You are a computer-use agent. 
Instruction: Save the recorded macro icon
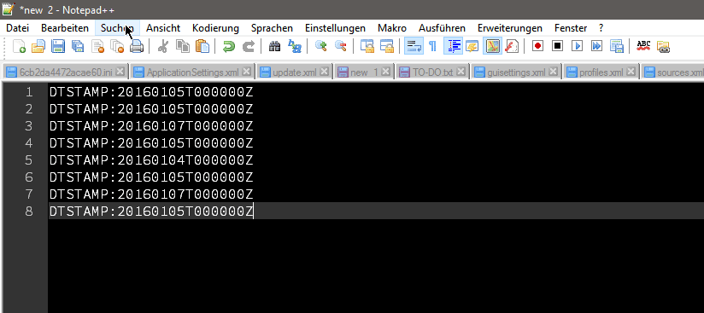[617, 46]
